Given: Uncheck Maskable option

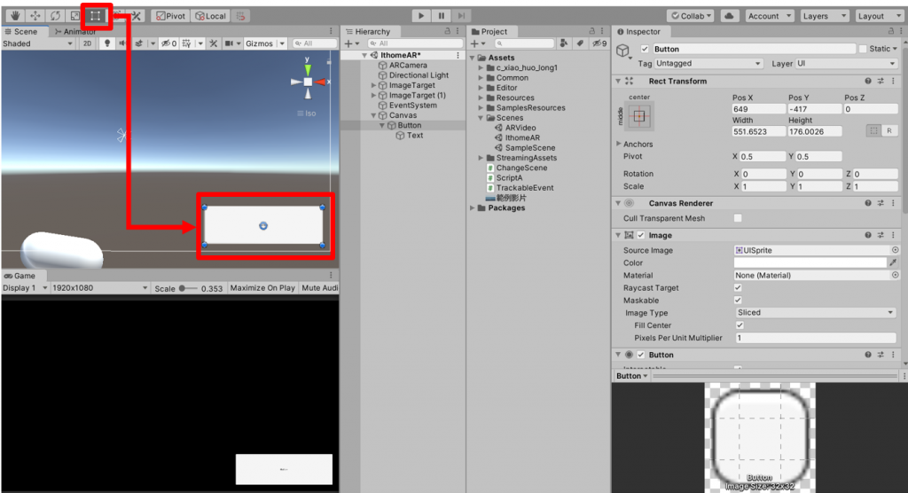Looking at the screenshot, I should [x=738, y=300].
